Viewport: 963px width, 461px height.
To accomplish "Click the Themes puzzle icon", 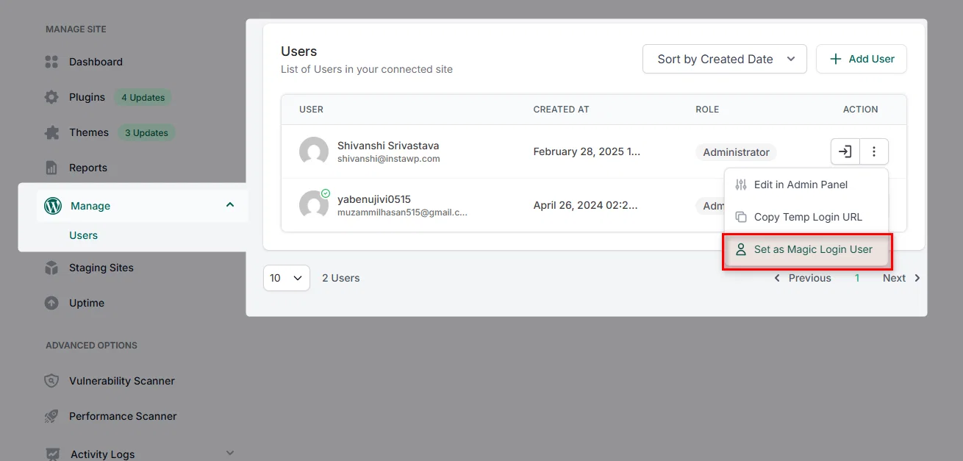I will [51, 132].
